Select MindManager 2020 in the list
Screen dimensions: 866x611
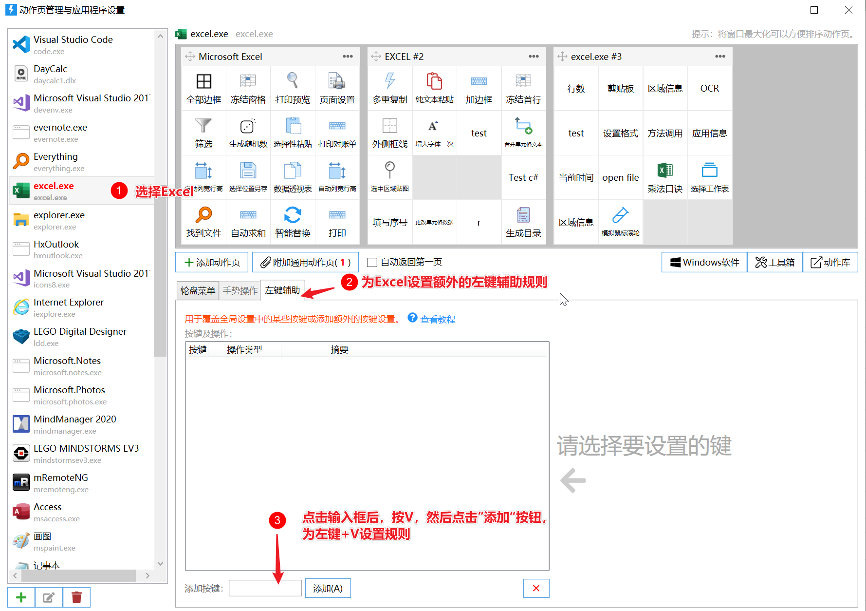(82, 424)
